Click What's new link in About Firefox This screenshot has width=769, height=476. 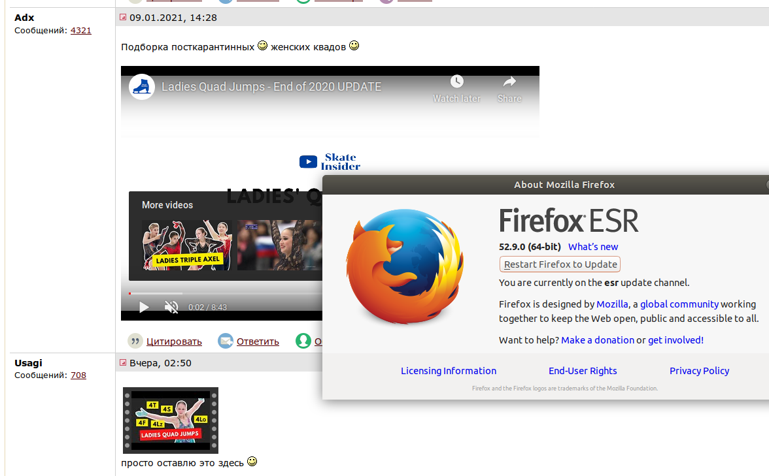[x=593, y=247]
